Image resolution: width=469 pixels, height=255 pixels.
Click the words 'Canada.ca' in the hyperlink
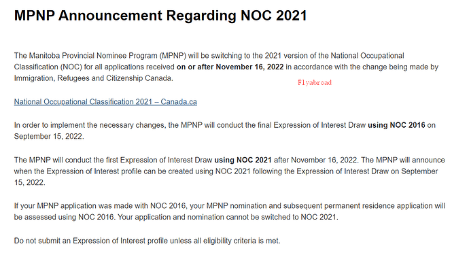[x=179, y=102]
